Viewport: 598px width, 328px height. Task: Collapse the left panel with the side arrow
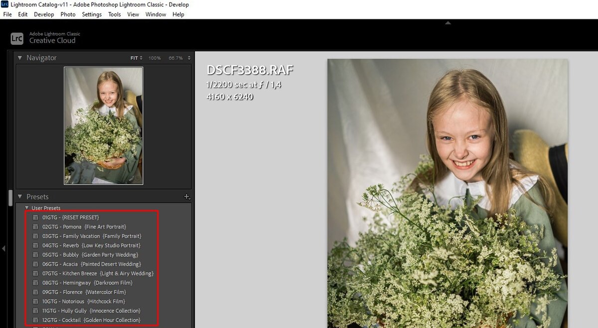point(3,248)
